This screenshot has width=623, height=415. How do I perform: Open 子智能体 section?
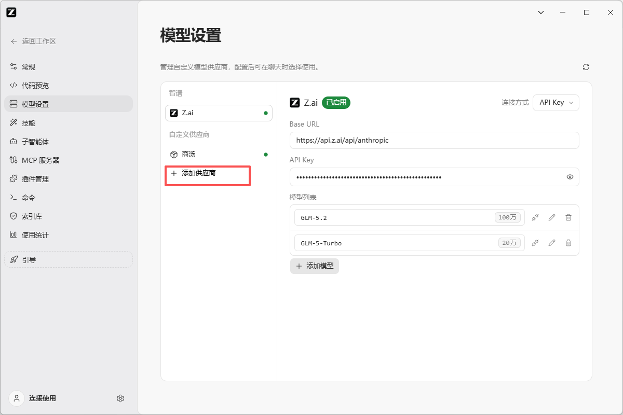coord(69,142)
